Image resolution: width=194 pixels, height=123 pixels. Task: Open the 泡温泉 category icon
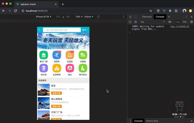coord(70,55)
